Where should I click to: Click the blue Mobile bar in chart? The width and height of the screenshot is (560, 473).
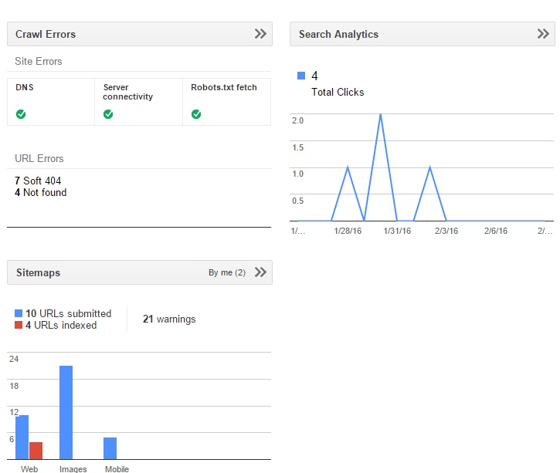pos(110,448)
